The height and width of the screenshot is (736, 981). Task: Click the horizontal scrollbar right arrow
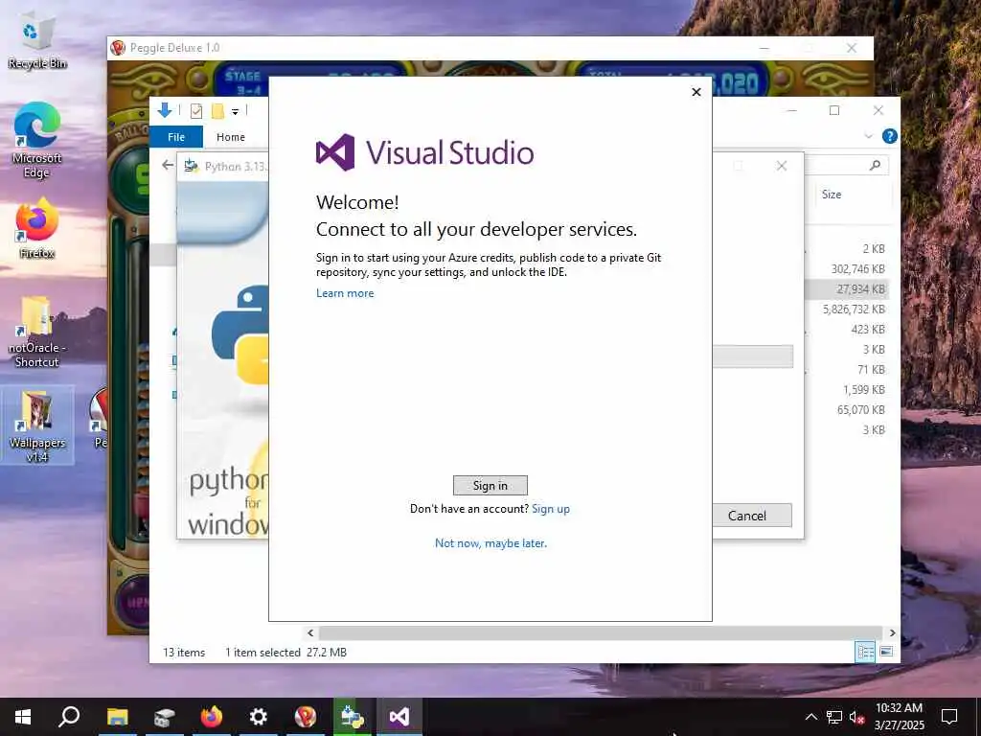coord(892,632)
